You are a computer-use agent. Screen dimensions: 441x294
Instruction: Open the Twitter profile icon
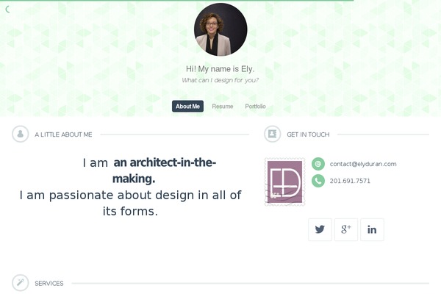coord(320,229)
